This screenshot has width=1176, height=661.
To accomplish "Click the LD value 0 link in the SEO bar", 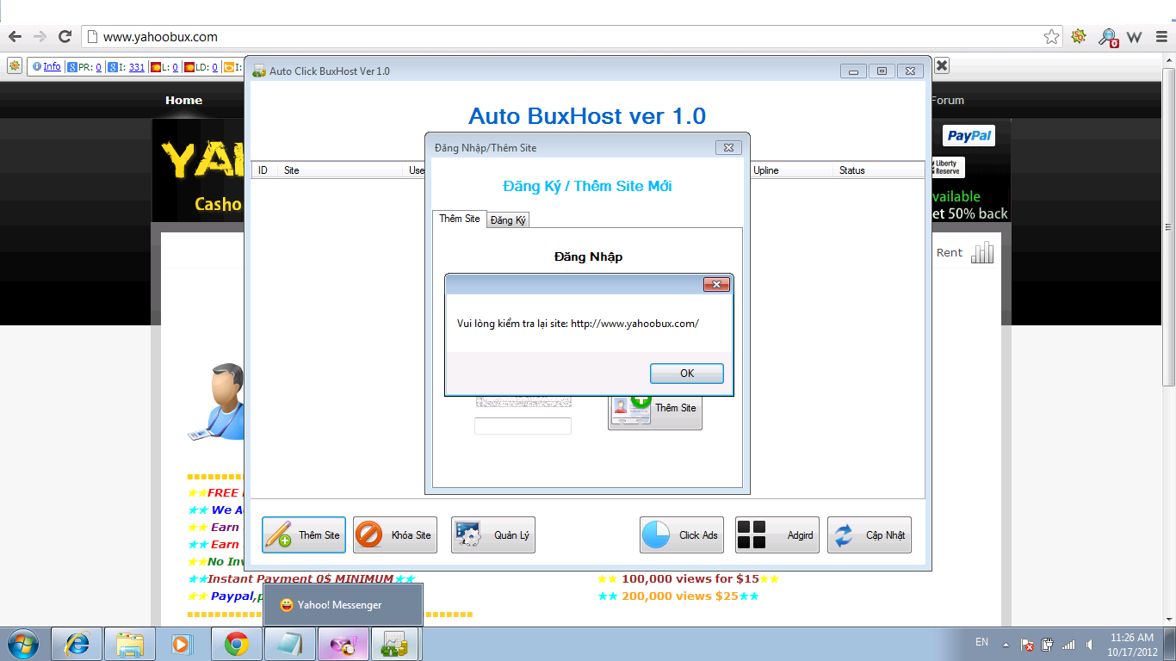I will 214,66.
